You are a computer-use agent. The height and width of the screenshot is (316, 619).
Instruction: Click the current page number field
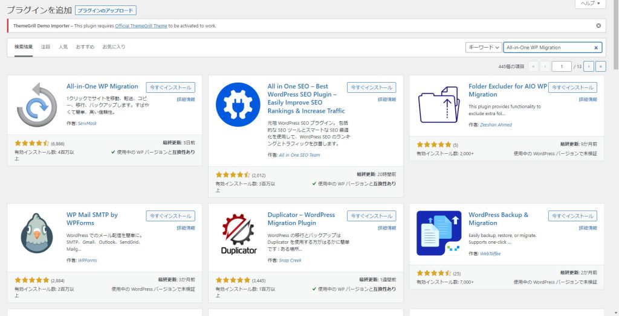562,66
